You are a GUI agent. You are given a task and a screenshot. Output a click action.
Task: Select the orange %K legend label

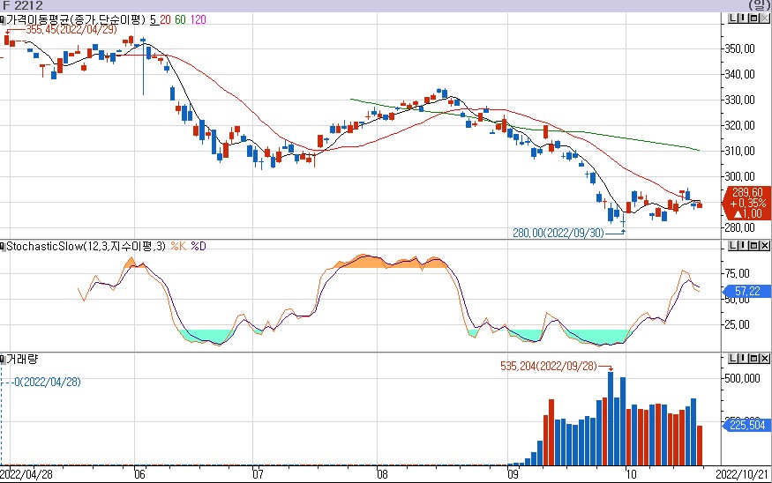178,246
